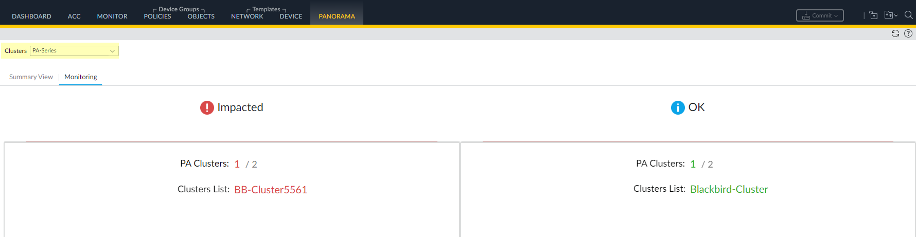This screenshot has width=916, height=237.
Task: Refresh the page with the refresh icon
Action: click(x=895, y=33)
